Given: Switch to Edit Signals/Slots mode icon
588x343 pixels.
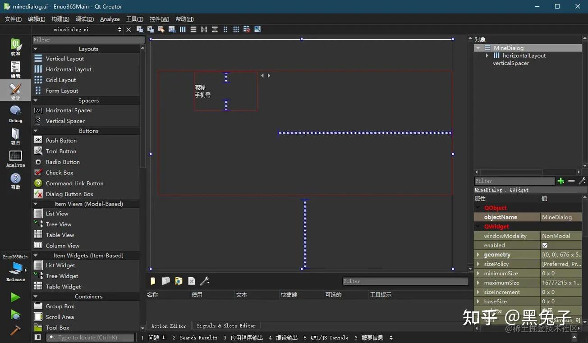Looking at the screenshot, I should coord(151,29).
